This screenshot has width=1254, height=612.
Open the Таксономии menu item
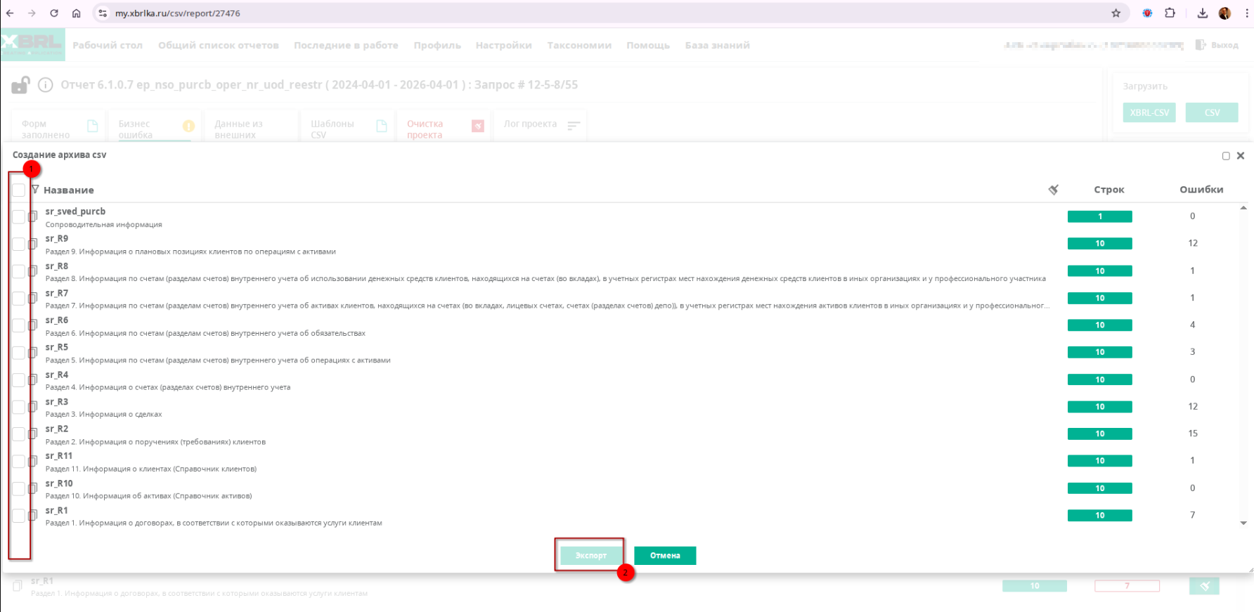pyautogui.click(x=578, y=45)
